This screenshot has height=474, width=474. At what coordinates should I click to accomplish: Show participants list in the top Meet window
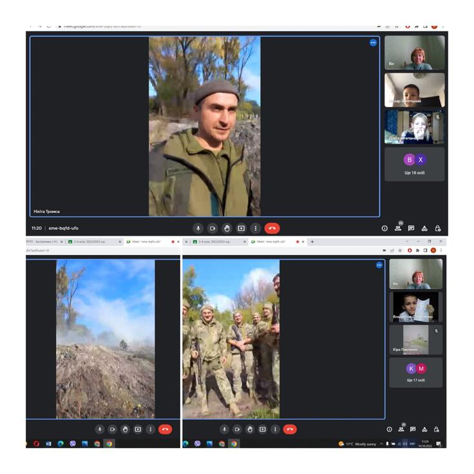[398, 227]
